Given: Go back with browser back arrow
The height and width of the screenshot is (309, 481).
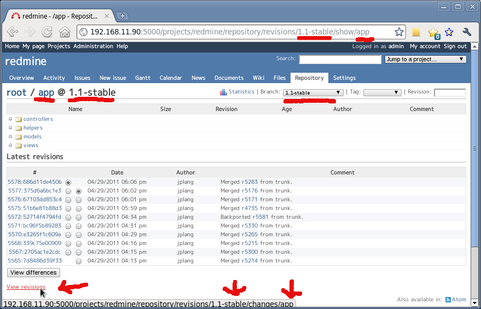Looking at the screenshot, I should (13, 32).
